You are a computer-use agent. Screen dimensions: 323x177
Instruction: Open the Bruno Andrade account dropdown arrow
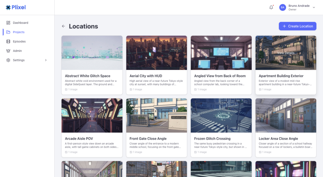click(314, 8)
